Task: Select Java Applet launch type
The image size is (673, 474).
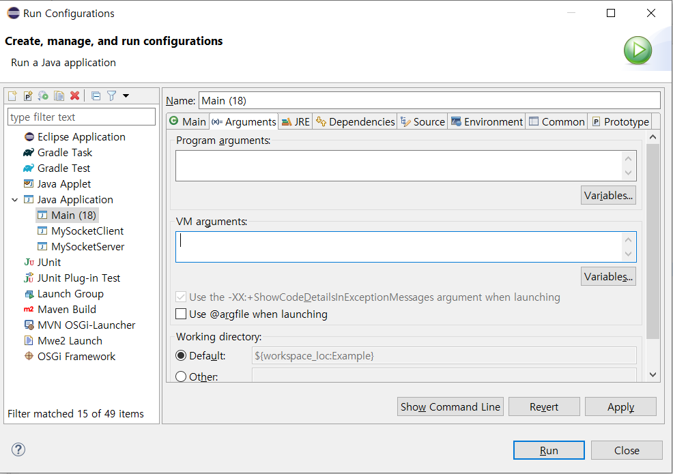Action: pyautogui.click(x=57, y=184)
